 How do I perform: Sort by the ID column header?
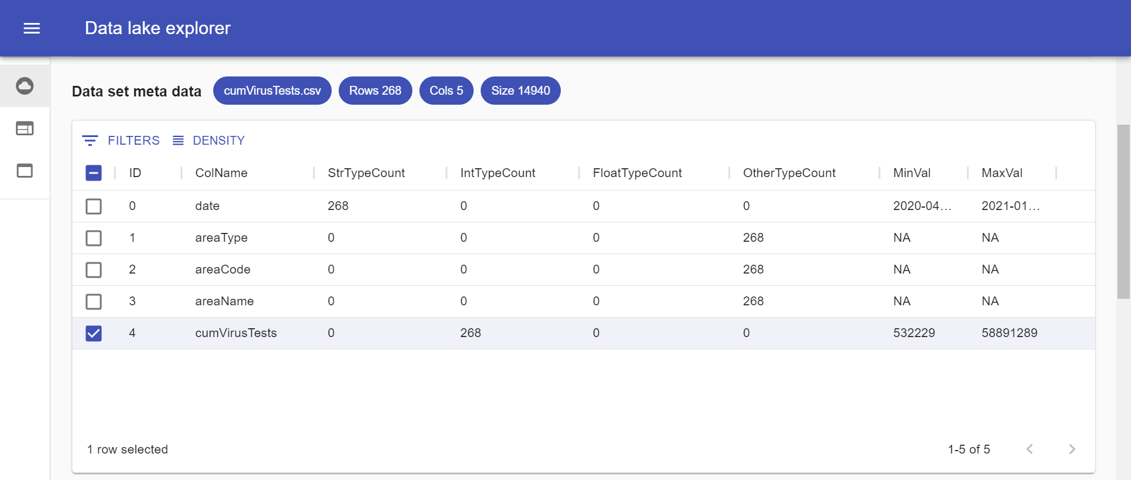(x=135, y=173)
